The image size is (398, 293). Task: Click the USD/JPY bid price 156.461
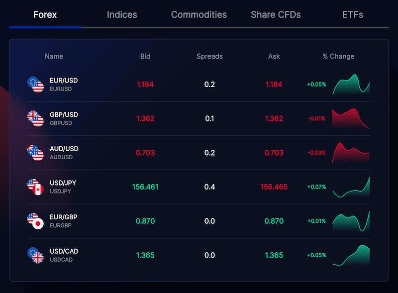(145, 187)
